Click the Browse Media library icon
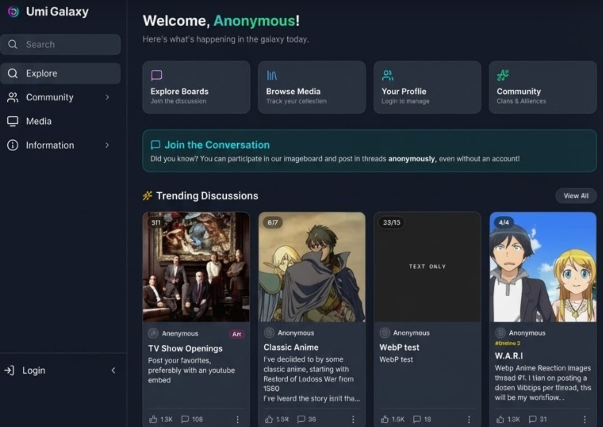Viewport: 603px width, 427px height. click(x=272, y=75)
